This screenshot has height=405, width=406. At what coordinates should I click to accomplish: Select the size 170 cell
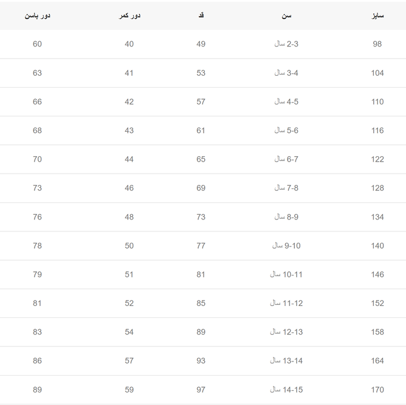pyautogui.click(x=377, y=389)
